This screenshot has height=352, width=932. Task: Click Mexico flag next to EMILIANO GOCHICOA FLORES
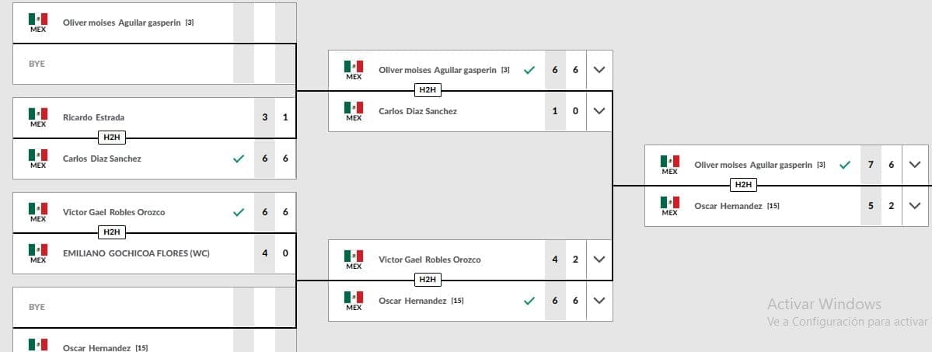coord(38,249)
